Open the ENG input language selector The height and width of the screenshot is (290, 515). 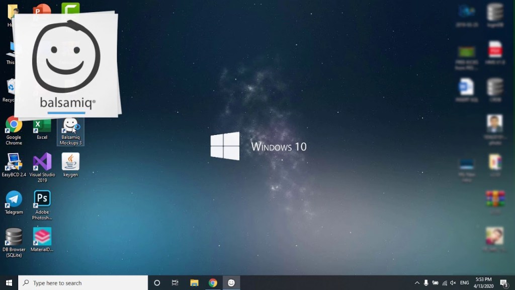coord(465,283)
